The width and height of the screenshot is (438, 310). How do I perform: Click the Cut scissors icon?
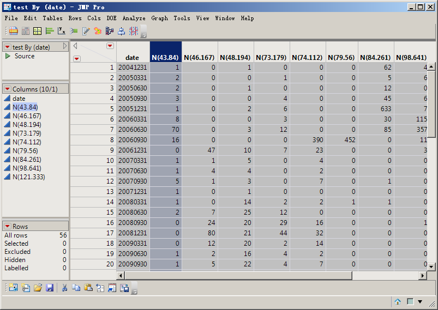pyautogui.click(x=64, y=288)
